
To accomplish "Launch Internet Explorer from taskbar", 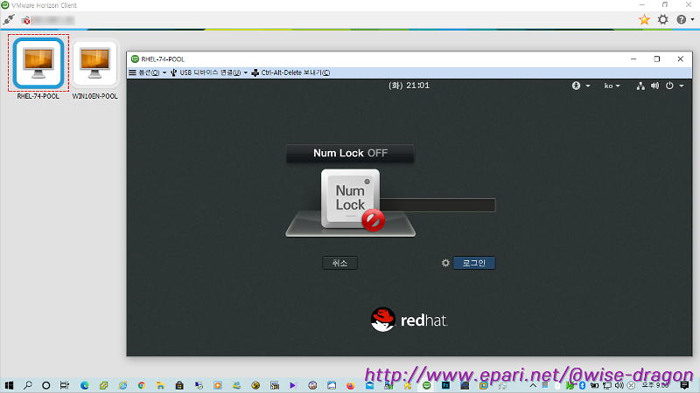I will [x=122, y=385].
